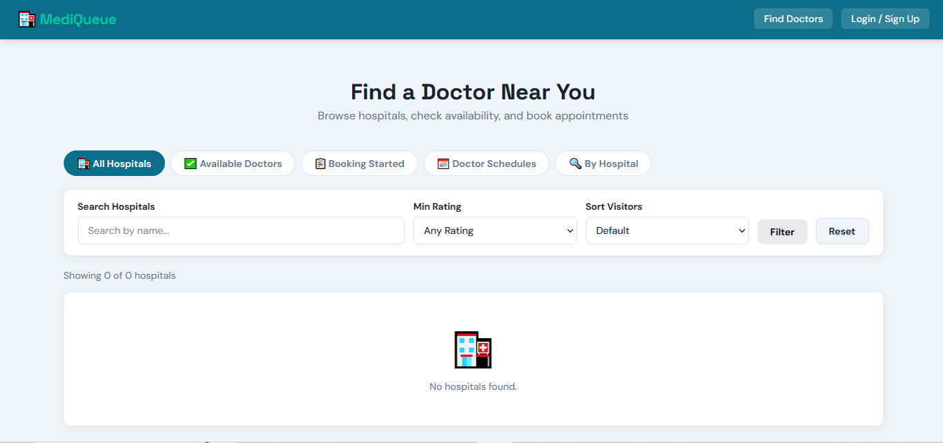Click the hospital icon in All Hospitals tab
Viewport: 943px width, 443px height.
(x=84, y=164)
